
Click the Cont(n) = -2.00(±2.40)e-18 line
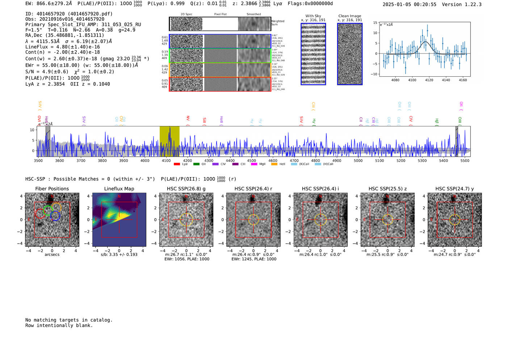[x=63, y=52]
